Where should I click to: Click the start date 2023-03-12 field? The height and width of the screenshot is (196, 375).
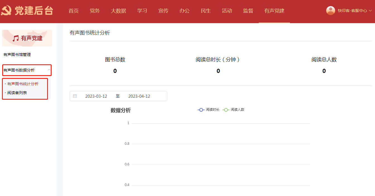tap(96, 96)
